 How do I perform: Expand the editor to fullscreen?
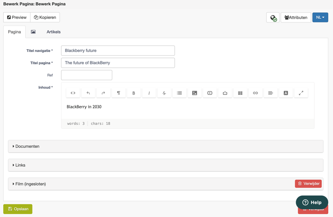pos(301,93)
